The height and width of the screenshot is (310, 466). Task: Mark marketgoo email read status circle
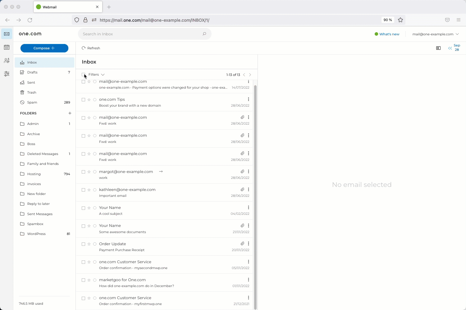click(95, 280)
